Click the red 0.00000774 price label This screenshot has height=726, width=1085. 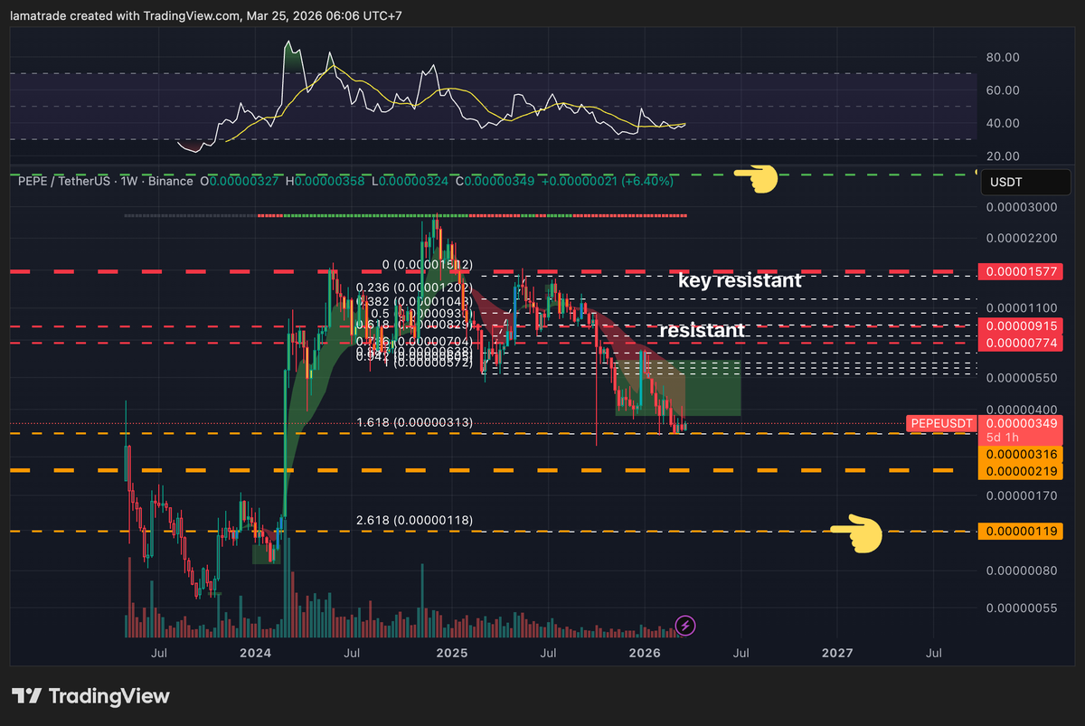pyautogui.click(x=1020, y=343)
